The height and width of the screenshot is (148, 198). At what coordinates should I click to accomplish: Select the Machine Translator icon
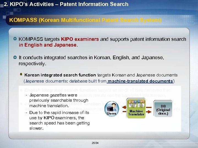coord(136,108)
